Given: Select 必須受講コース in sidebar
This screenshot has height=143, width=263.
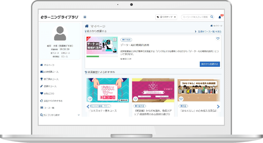Looking at the screenshot, I should pos(51,72).
